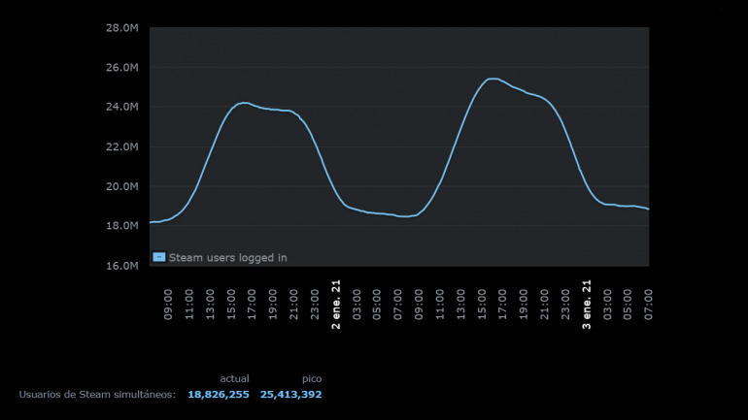The height and width of the screenshot is (420, 748).
Task: Click 'Usuarios de Steam simultáneos' label
Action: [97, 395]
